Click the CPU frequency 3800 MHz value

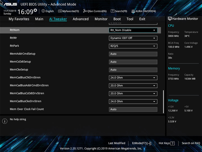(x=173, y=36)
